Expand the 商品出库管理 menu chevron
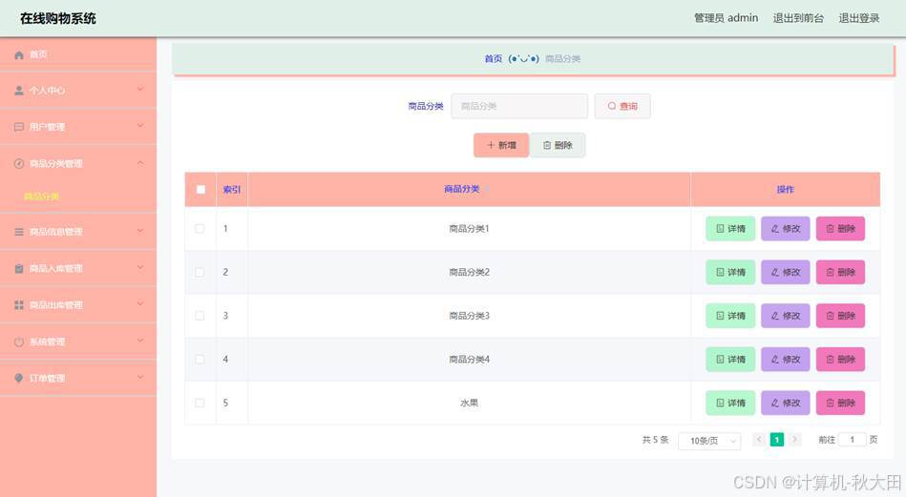This screenshot has width=906, height=497. coord(140,304)
